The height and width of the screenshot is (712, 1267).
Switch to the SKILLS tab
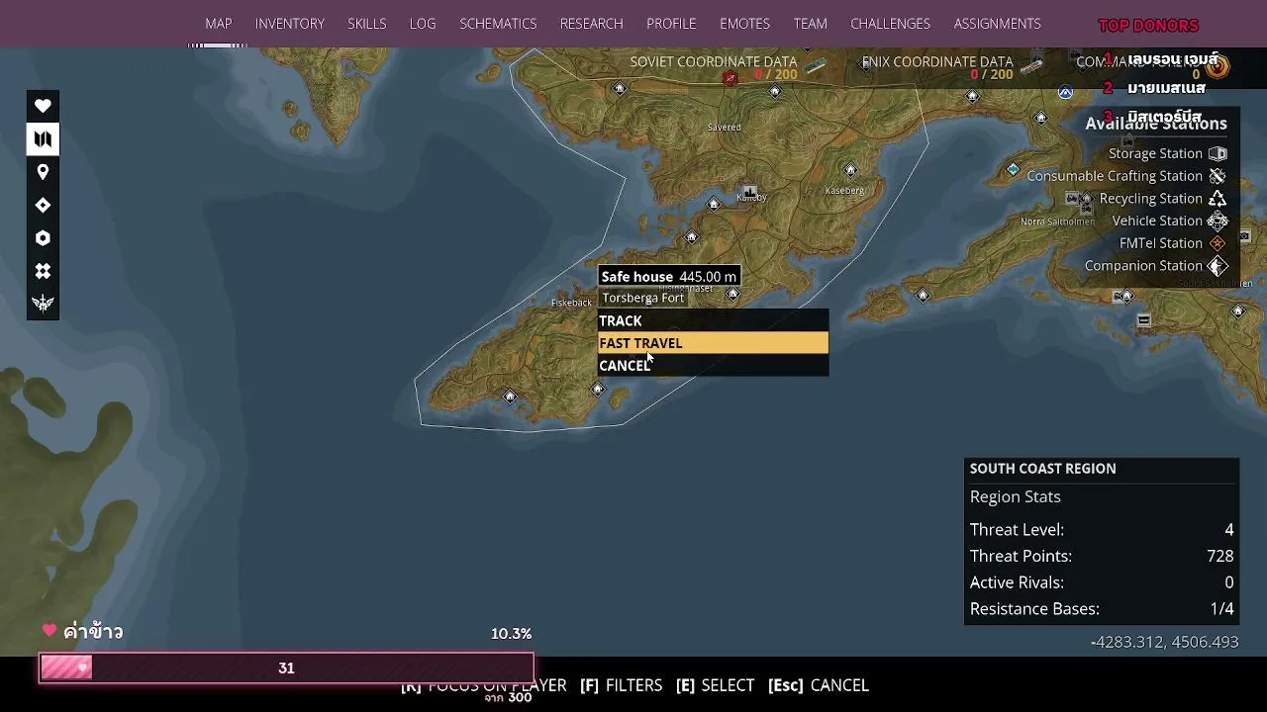[x=367, y=24]
